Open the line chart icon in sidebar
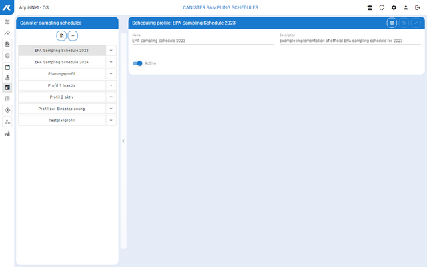This screenshot has height=267, width=427. 7,33
